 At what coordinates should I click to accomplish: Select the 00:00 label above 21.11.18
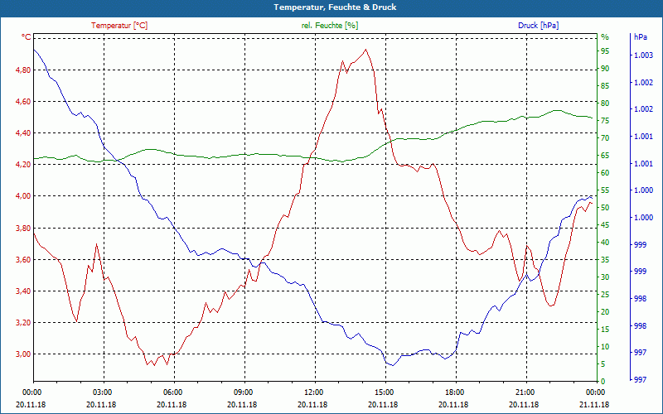click(594, 392)
